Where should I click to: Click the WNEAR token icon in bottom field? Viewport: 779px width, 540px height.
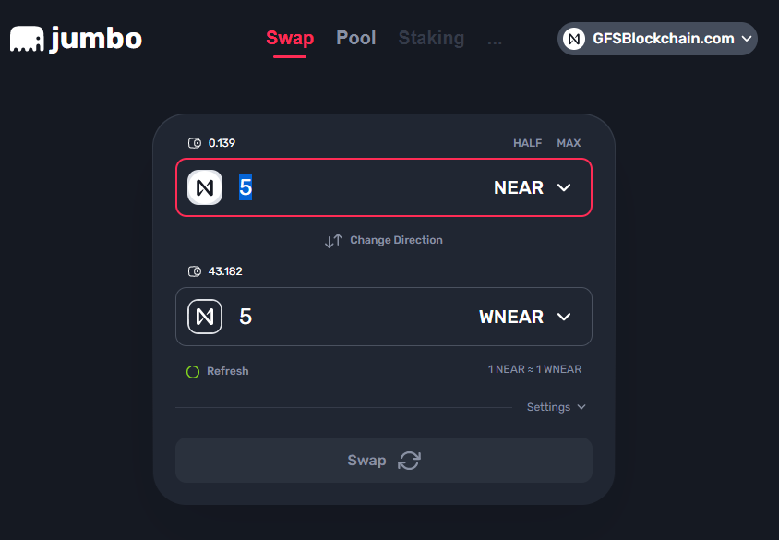[205, 317]
